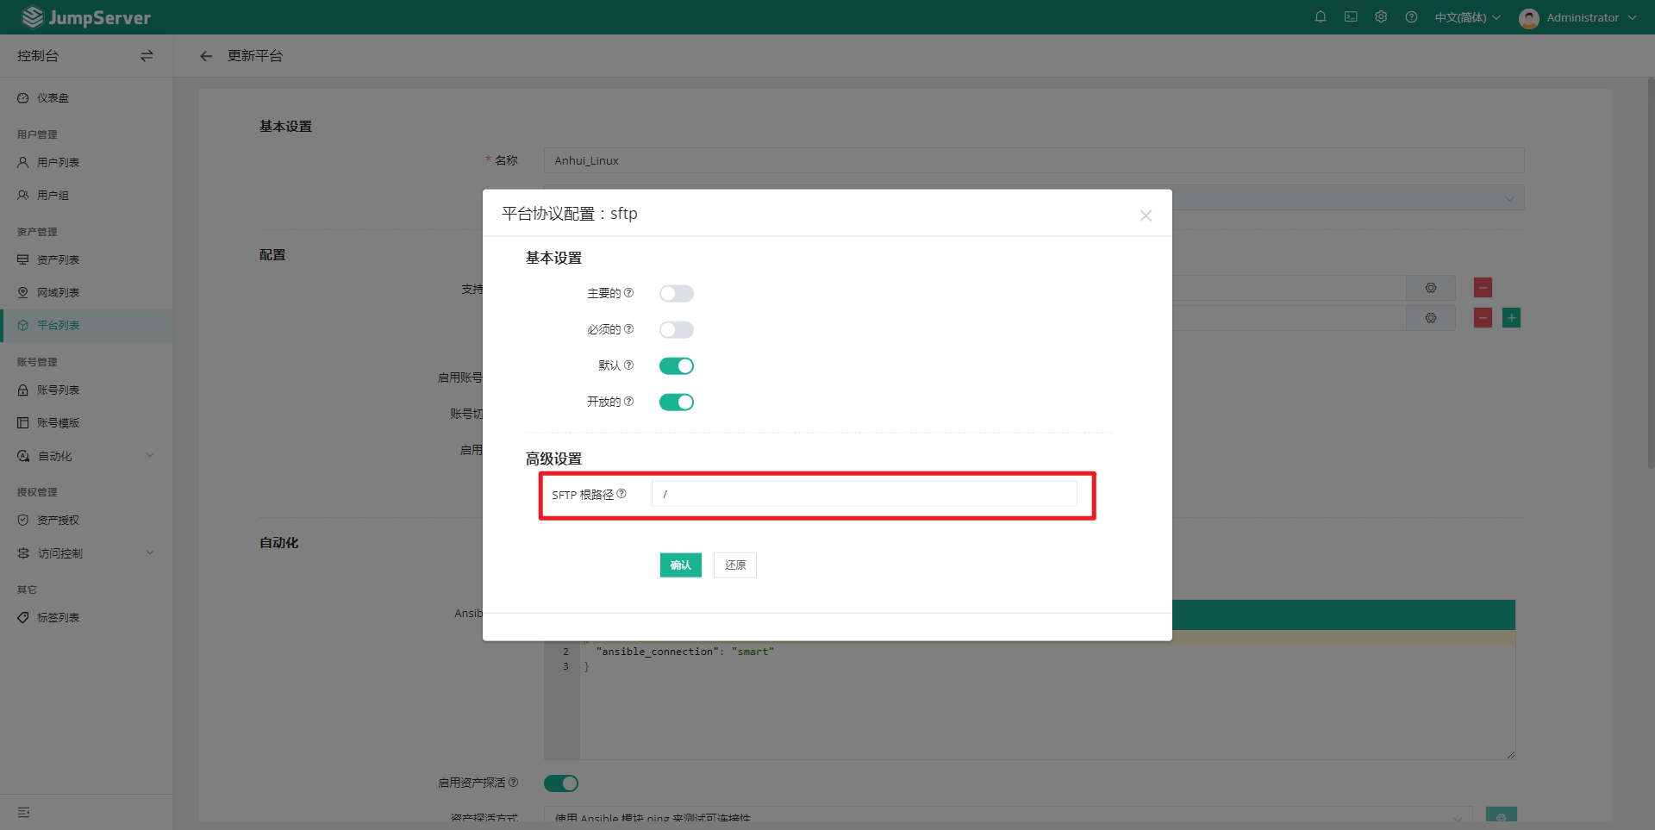Turn off the 开放的 switch
Screen dimensions: 1655x830
click(676, 403)
